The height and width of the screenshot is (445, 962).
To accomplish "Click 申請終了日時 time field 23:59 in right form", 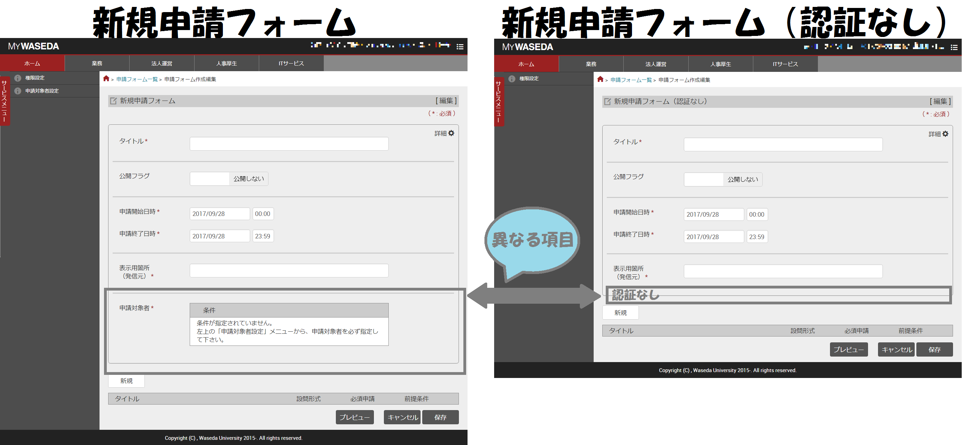I will pyautogui.click(x=757, y=237).
